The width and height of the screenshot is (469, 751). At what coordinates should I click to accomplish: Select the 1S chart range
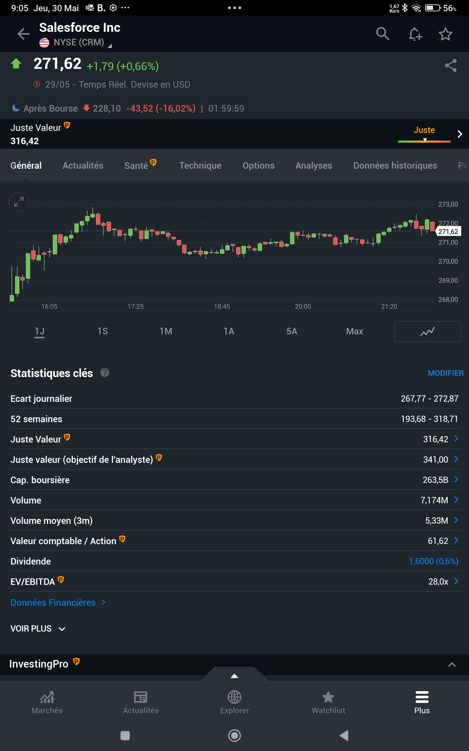tap(103, 331)
